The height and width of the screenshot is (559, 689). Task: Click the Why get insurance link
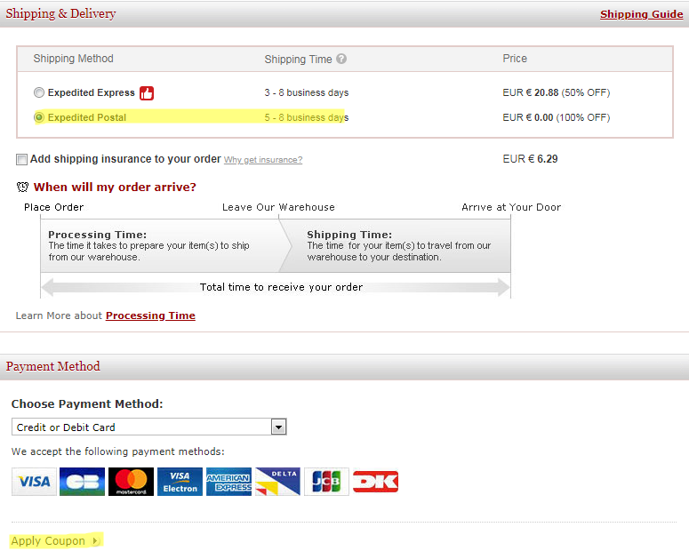tap(263, 160)
